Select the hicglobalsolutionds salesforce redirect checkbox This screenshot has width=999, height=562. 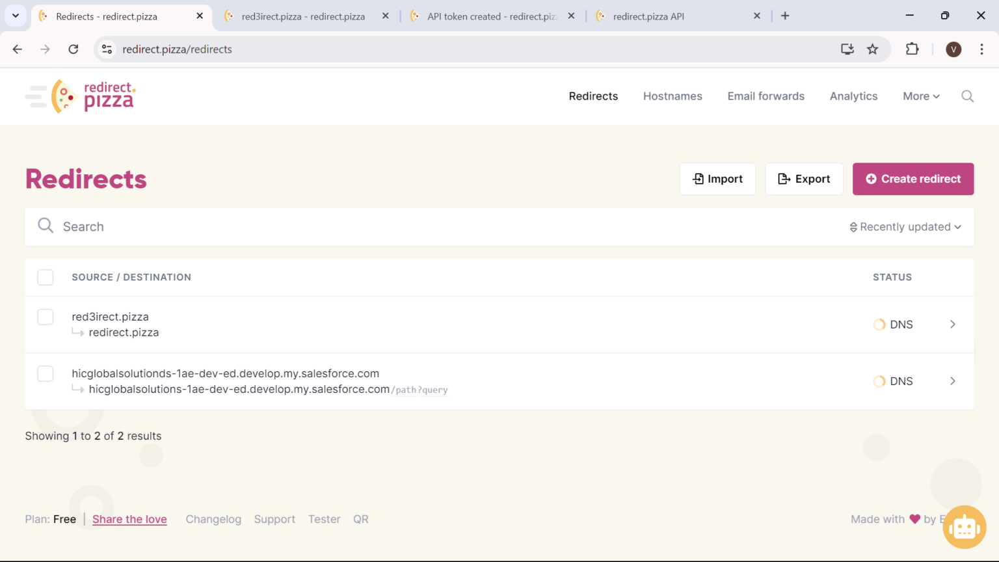(46, 373)
